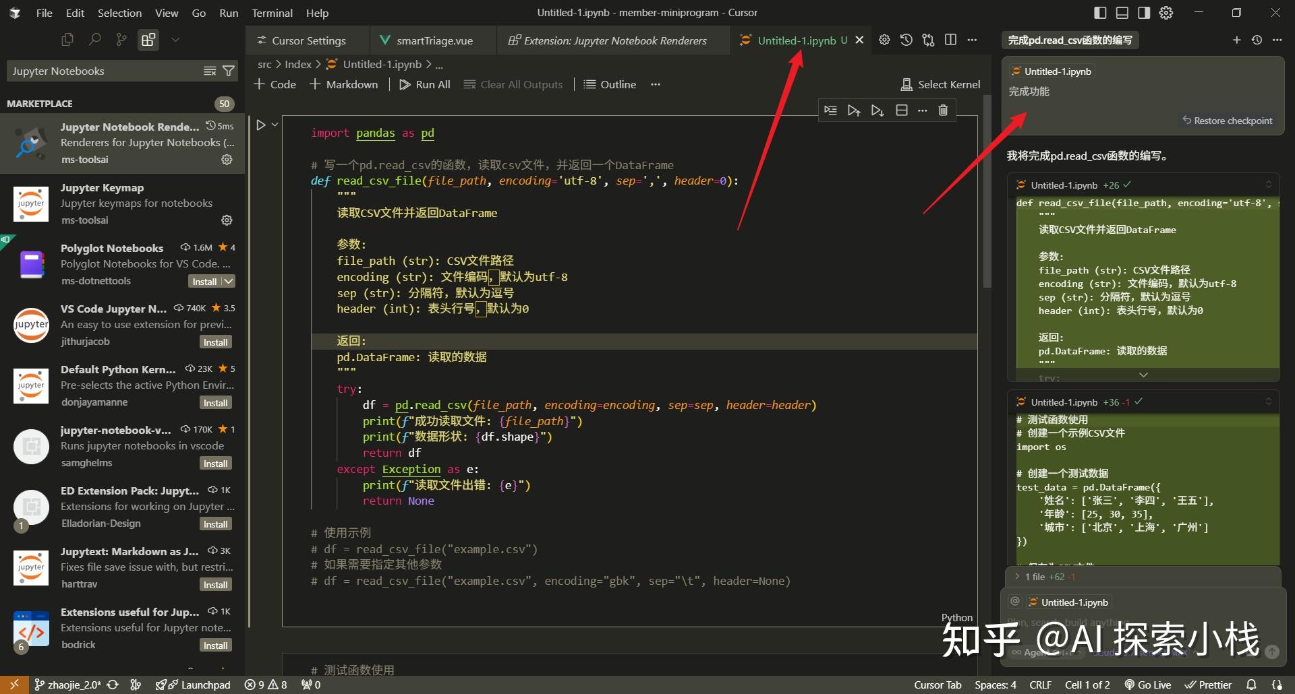Open the Terminal menu
This screenshot has width=1295, height=694.
(x=272, y=13)
